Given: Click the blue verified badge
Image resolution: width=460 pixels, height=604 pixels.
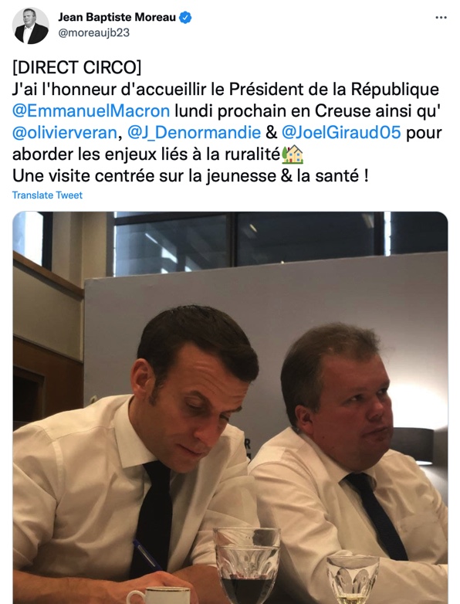Looking at the screenshot, I should coord(186,18).
